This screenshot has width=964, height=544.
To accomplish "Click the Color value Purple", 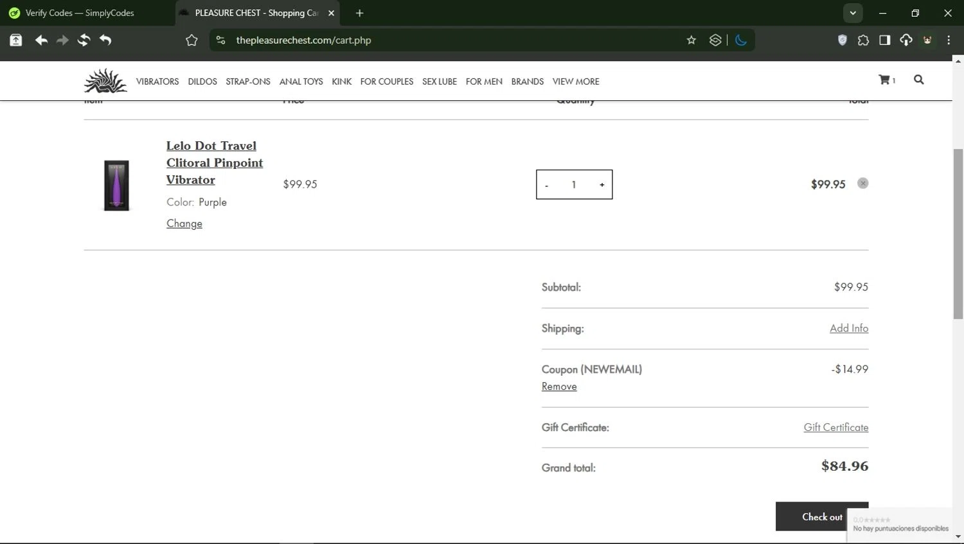I will (213, 202).
